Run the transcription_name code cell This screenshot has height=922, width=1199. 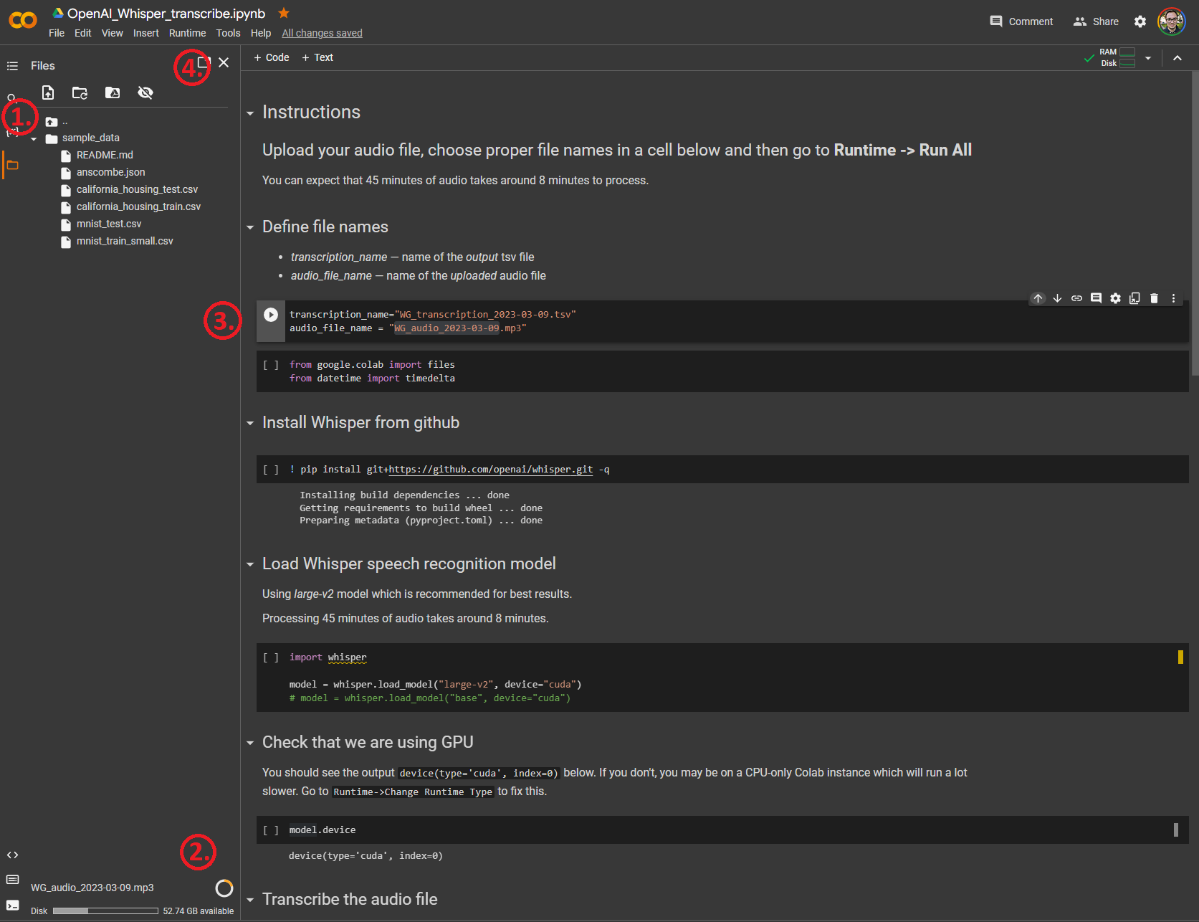pyautogui.click(x=271, y=315)
